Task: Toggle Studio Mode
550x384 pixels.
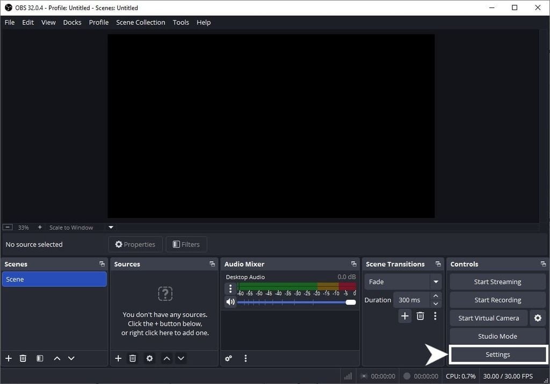Action: pyautogui.click(x=497, y=336)
